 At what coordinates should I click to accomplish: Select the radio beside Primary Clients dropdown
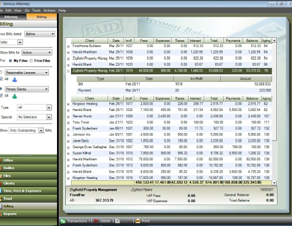point(1,89)
